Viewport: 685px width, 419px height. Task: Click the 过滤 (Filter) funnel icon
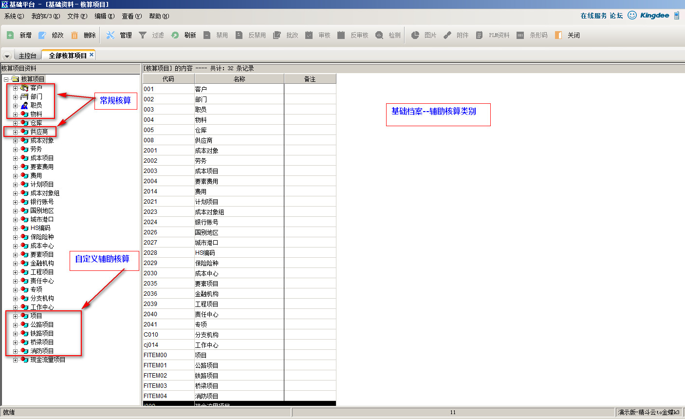(x=143, y=35)
